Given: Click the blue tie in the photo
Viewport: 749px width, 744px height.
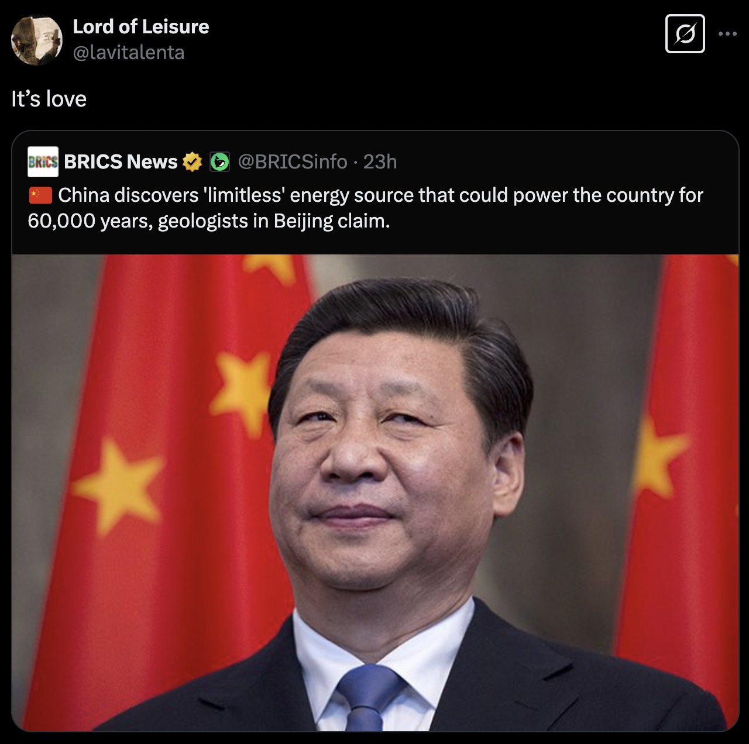Looking at the screenshot, I should tap(370, 699).
